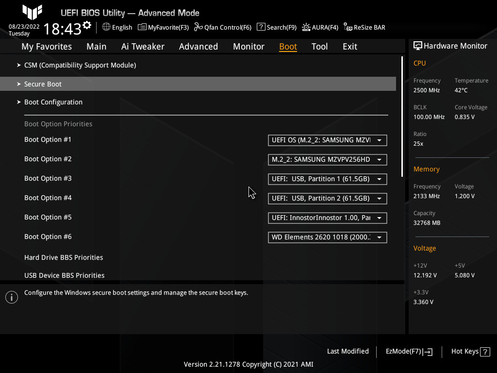
Task: Click the Last Modified button
Action: [348, 351]
